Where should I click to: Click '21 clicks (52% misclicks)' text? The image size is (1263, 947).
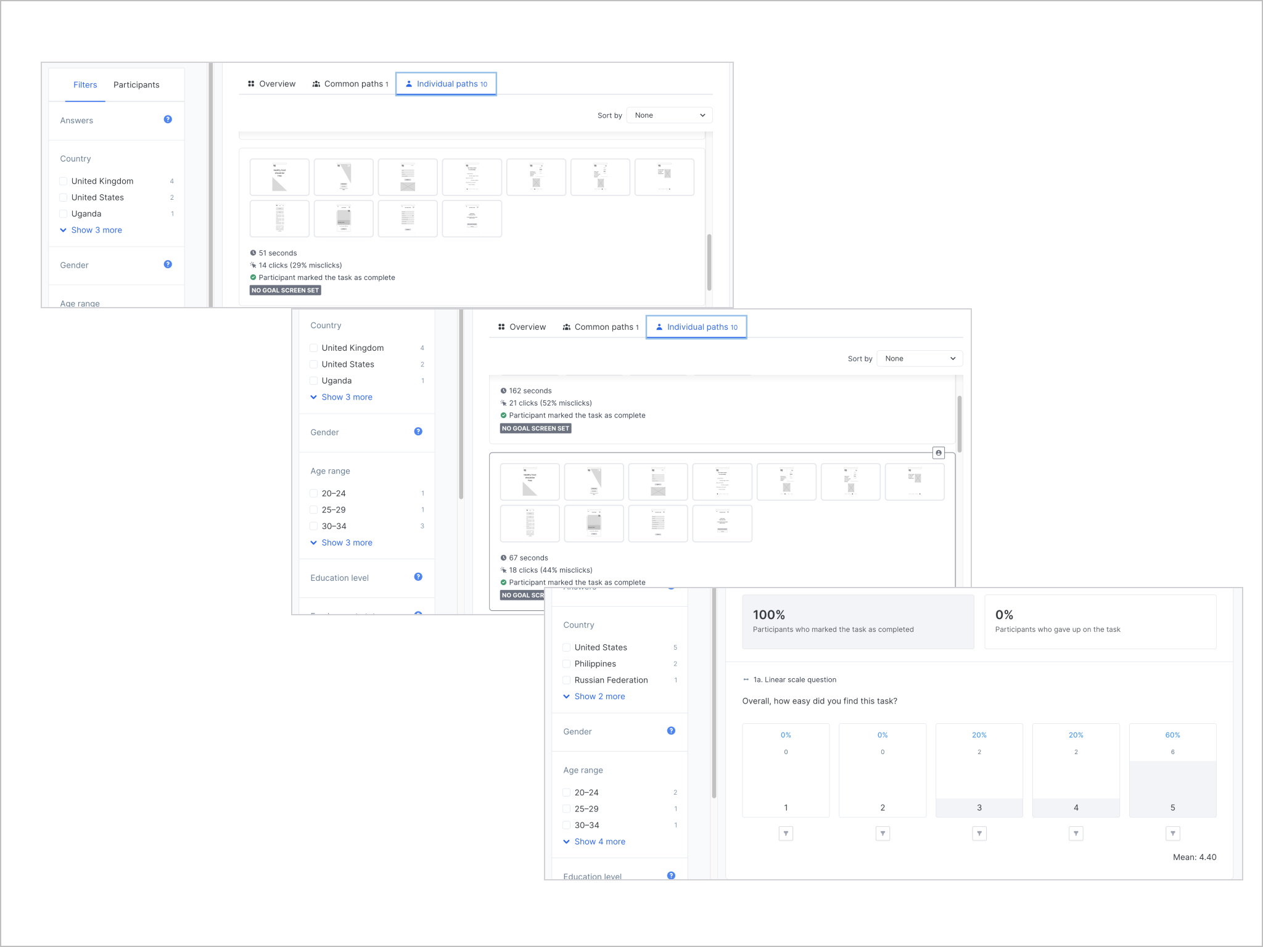pyautogui.click(x=550, y=403)
